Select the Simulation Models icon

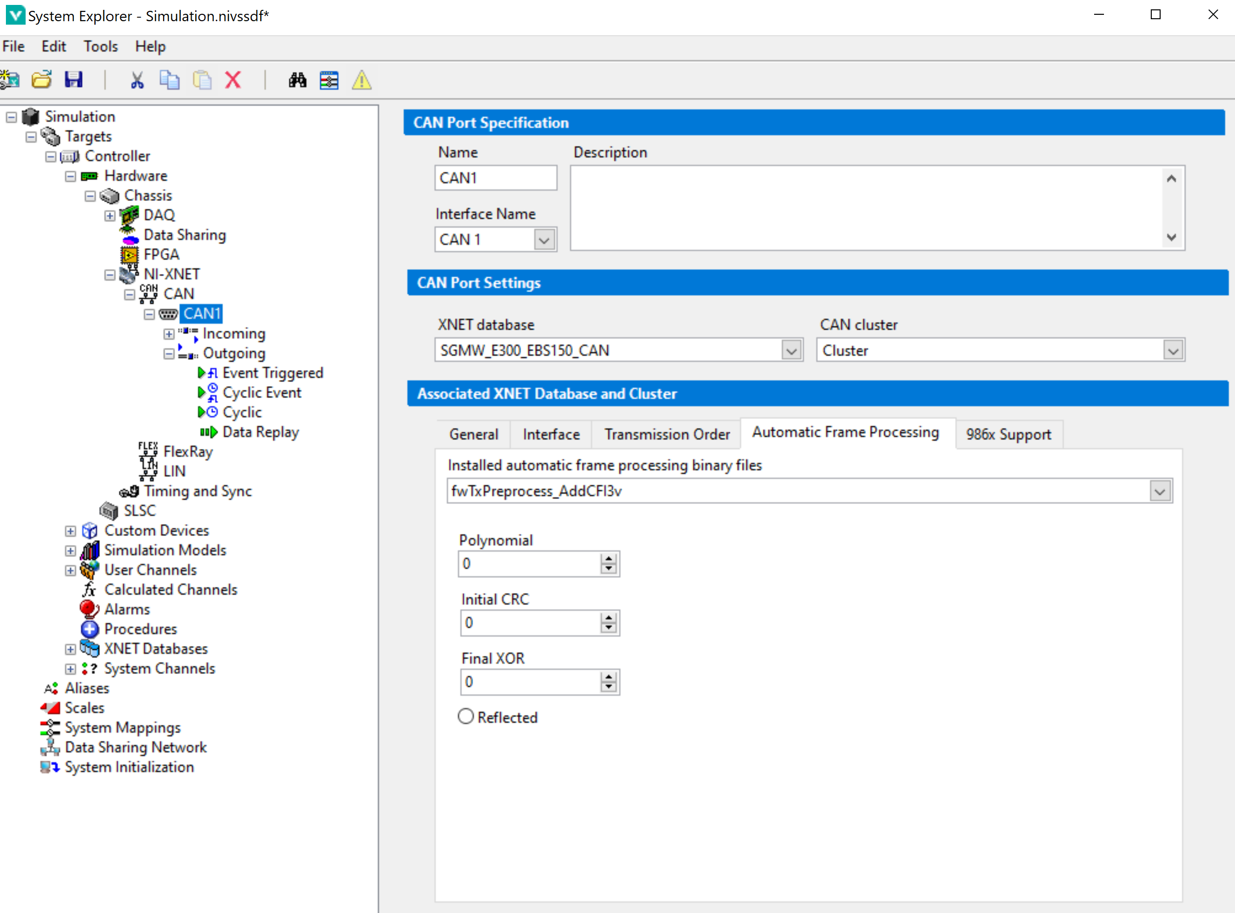tap(93, 550)
